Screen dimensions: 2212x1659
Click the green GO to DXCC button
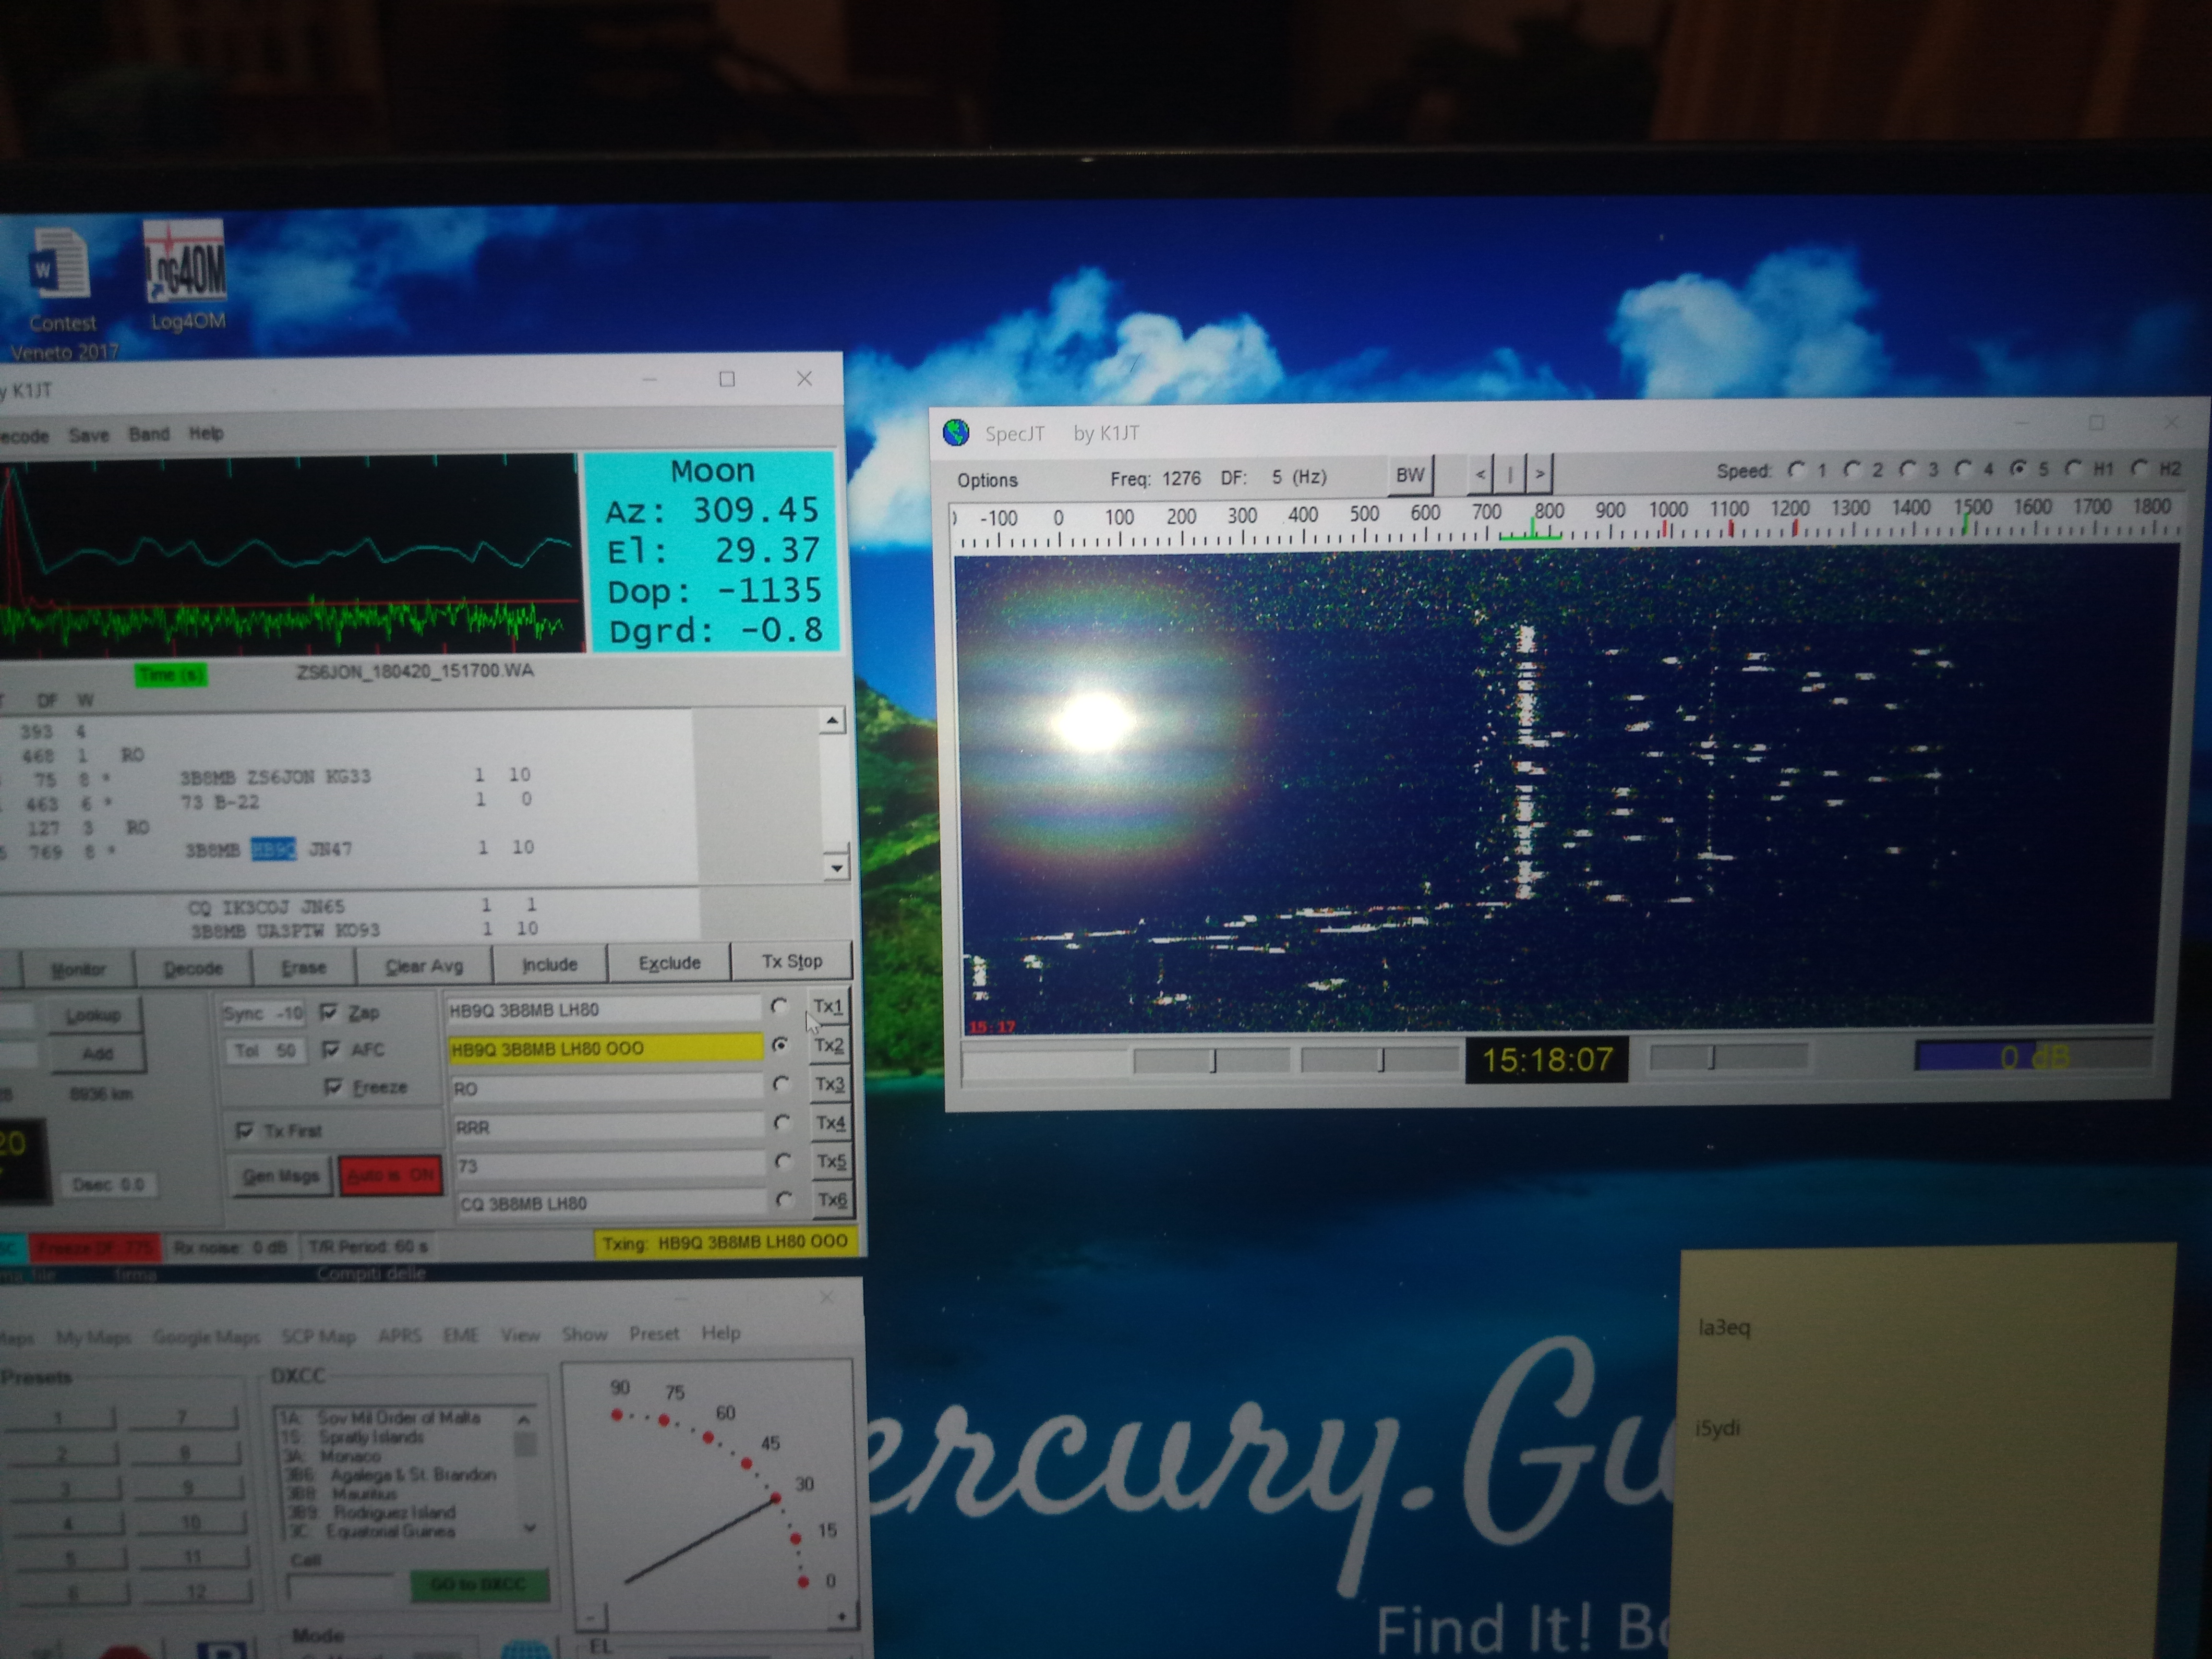pos(478,1584)
